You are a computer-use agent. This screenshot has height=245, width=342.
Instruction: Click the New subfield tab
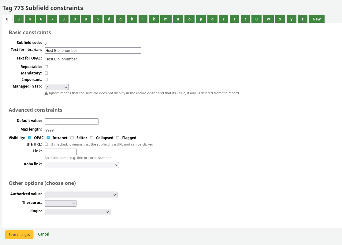316,19
